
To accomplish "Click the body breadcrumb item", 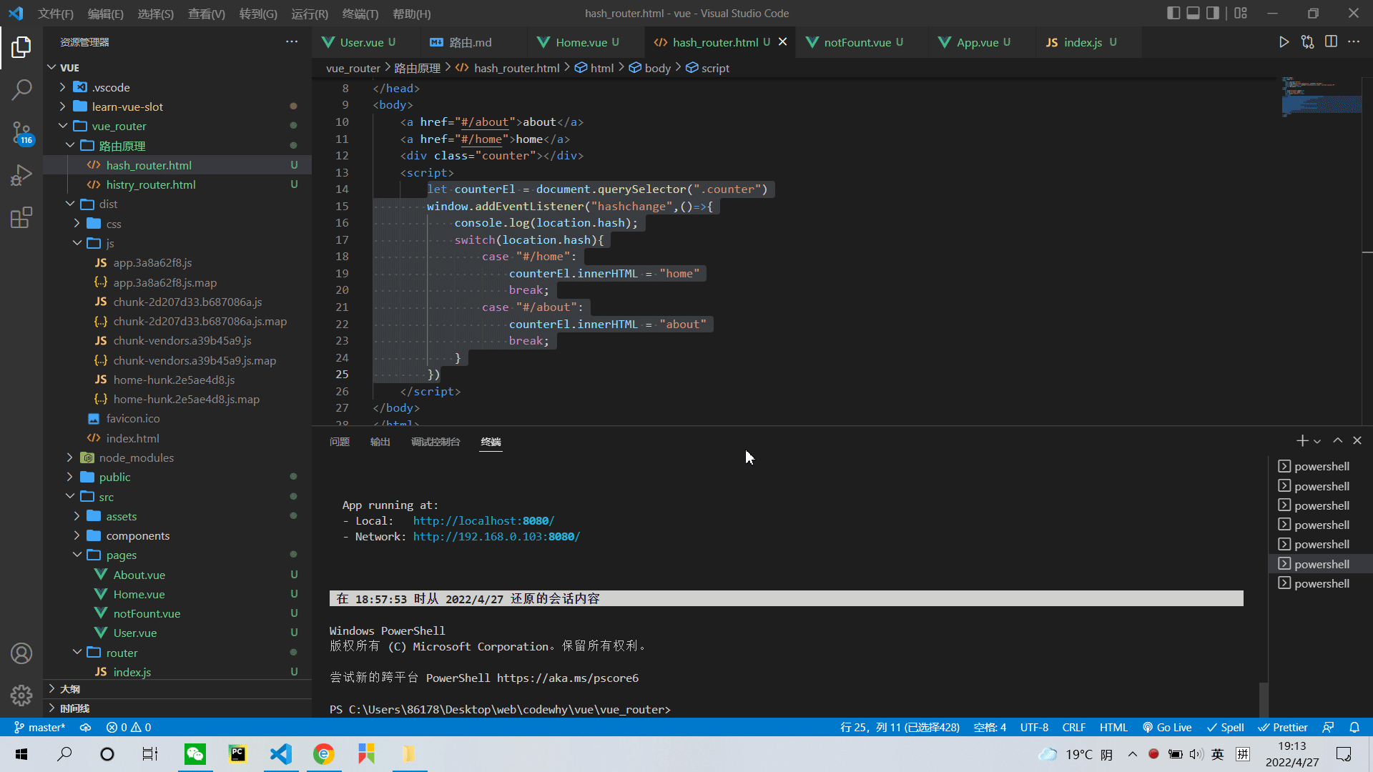I will (650, 68).
